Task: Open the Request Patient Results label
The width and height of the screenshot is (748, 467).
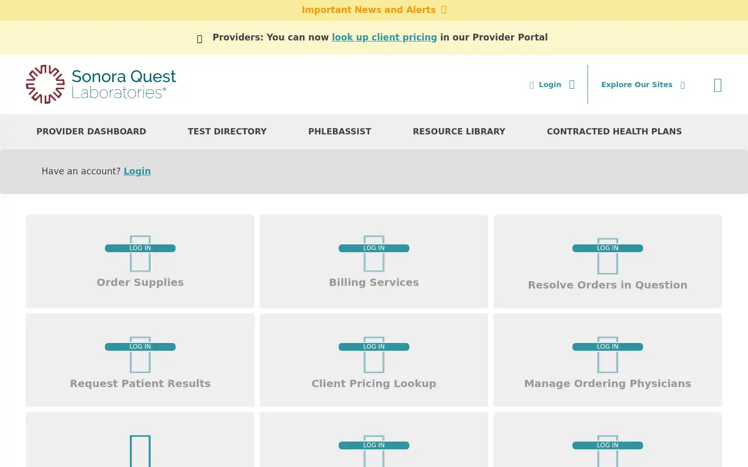Action: pyautogui.click(x=140, y=383)
